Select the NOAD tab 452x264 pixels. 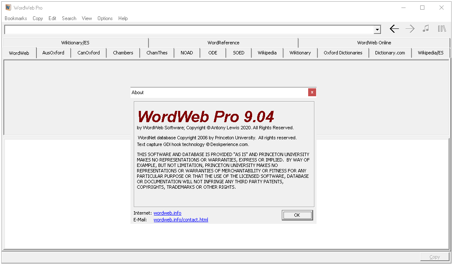click(187, 53)
